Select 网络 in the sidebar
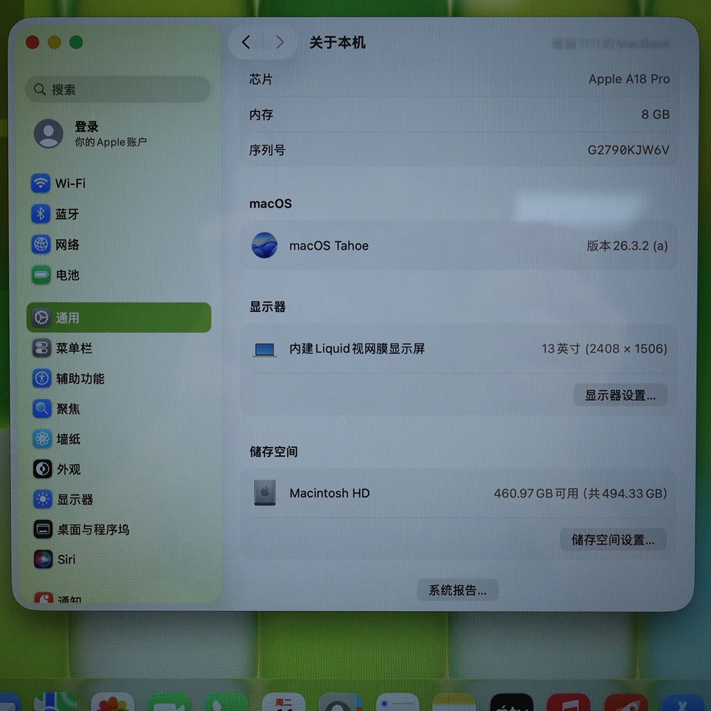This screenshot has height=711, width=711. point(118,244)
